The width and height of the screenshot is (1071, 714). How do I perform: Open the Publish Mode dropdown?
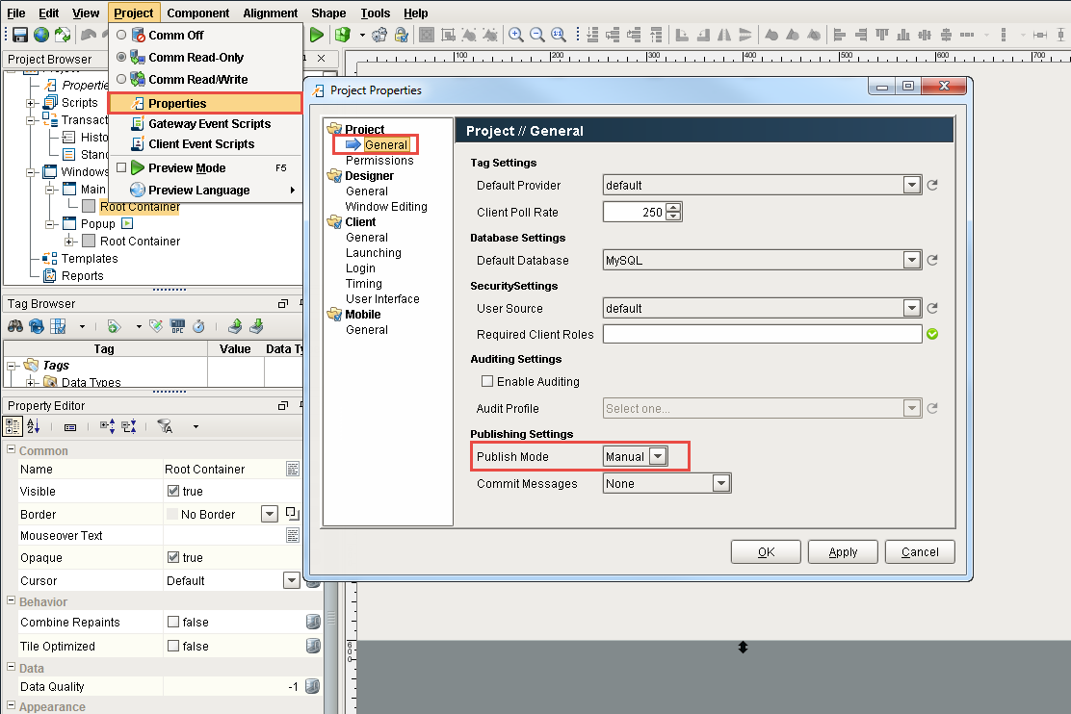[x=658, y=457]
